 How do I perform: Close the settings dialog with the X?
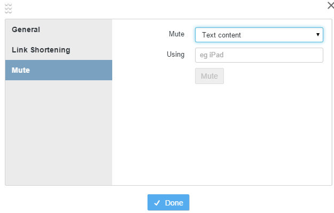(331, 5)
